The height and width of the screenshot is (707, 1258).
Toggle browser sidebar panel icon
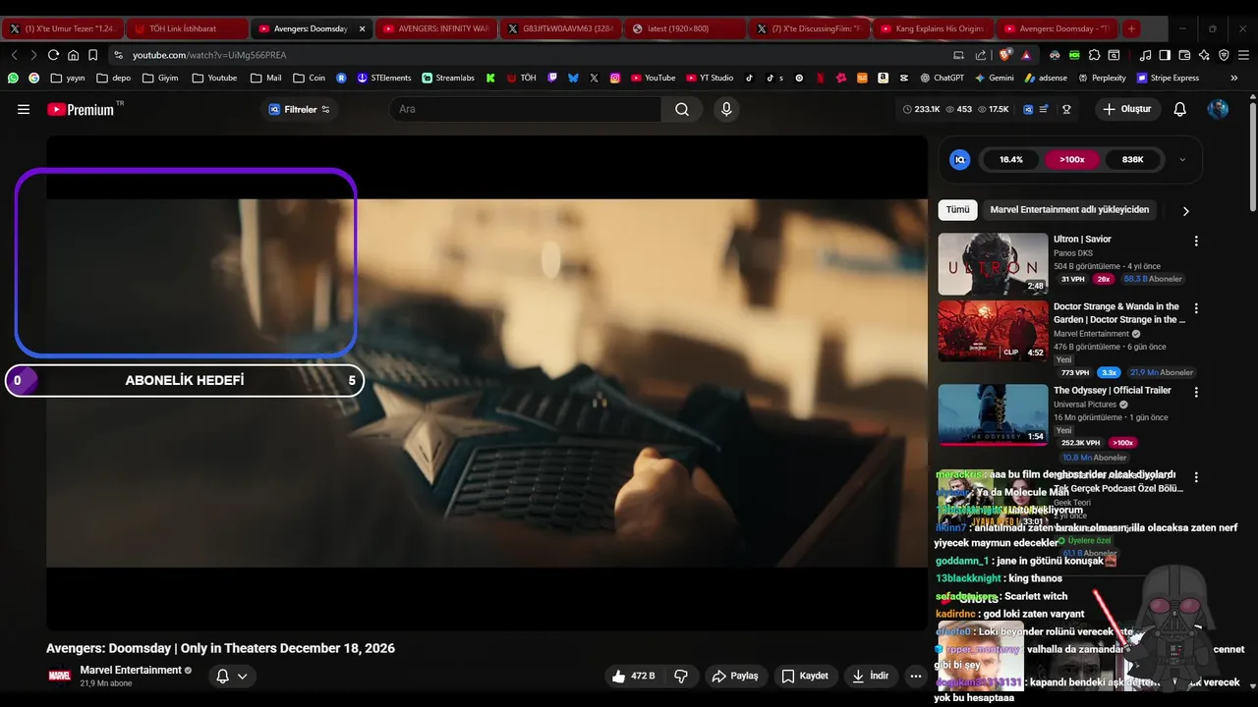click(x=1165, y=55)
